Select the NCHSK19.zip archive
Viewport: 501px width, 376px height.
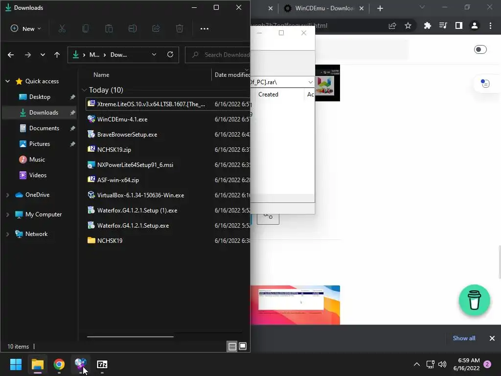[x=114, y=150]
